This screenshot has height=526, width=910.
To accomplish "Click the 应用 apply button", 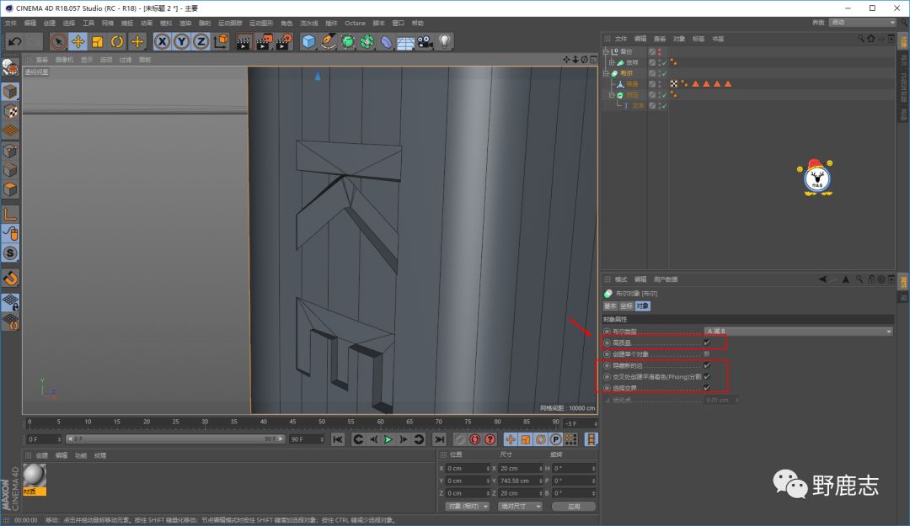I will coord(574,507).
